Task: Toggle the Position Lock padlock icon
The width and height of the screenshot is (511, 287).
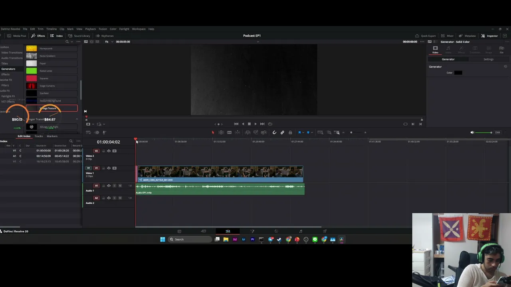Action: [290, 132]
